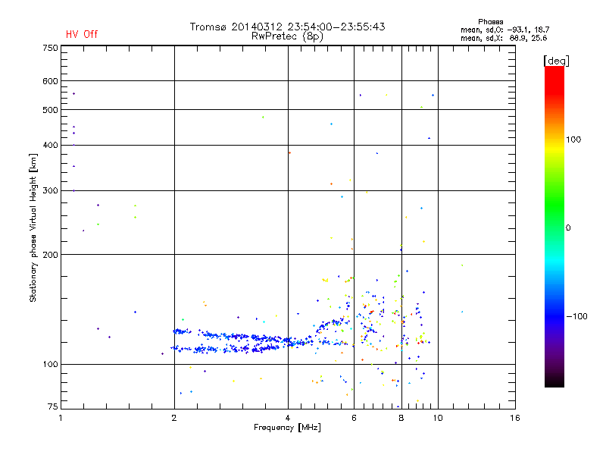Click the colorbar tick label '100'

573,140
